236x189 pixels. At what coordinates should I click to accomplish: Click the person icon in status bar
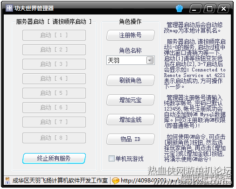tap(7, 181)
